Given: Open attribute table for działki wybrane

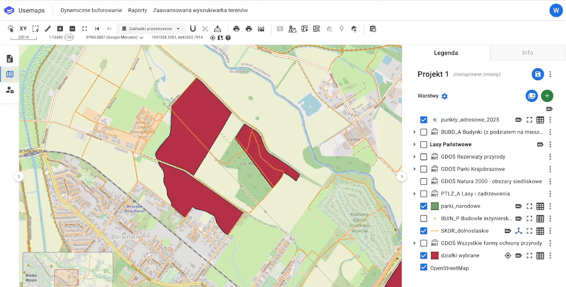Looking at the screenshot, I should tap(540, 256).
